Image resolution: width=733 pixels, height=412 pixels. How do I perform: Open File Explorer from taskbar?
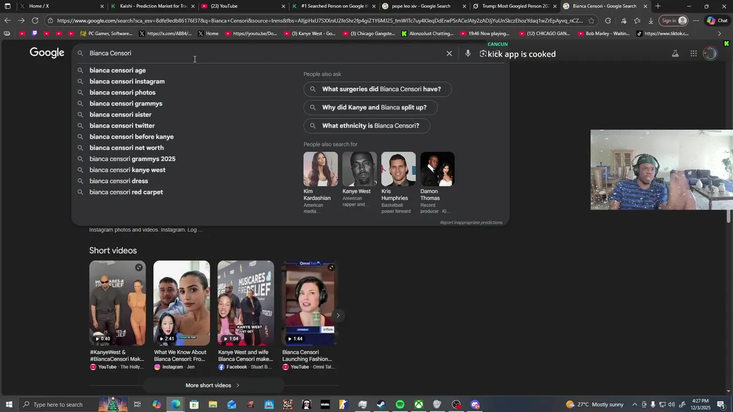(x=213, y=405)
